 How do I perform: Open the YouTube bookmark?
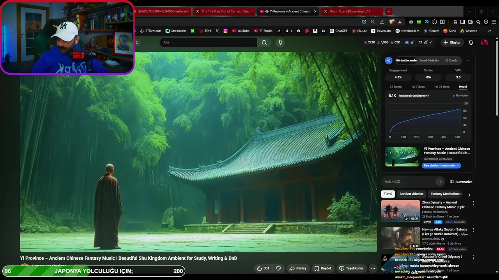240,31
